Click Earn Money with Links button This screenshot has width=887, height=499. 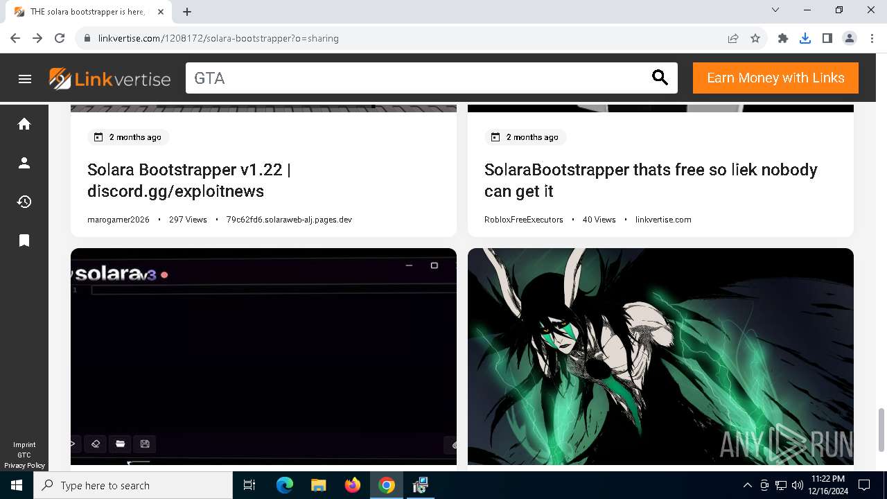[775, 78]
